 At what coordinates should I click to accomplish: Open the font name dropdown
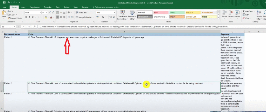[x=40, y=12]
